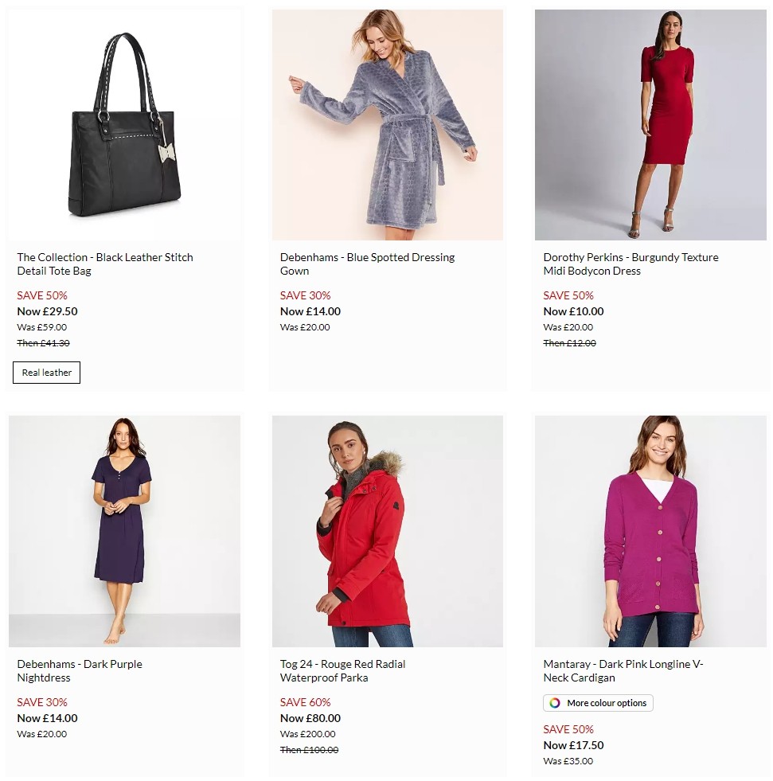Viewport: 773px width, 781px height.
Task: Open the Dorothy Perkins bodycon dress link
Action: click(x=631, y=264)
